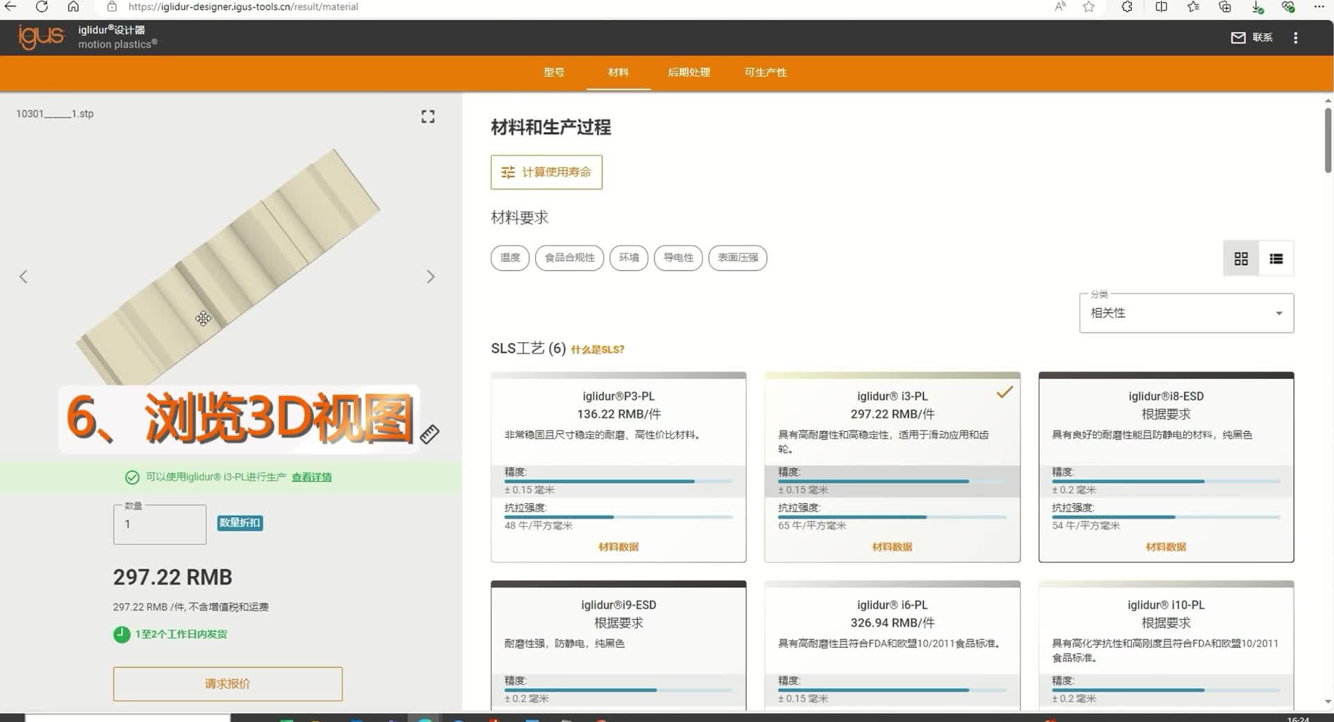
Task: Go to browser home page
Action: pos(73,7)
